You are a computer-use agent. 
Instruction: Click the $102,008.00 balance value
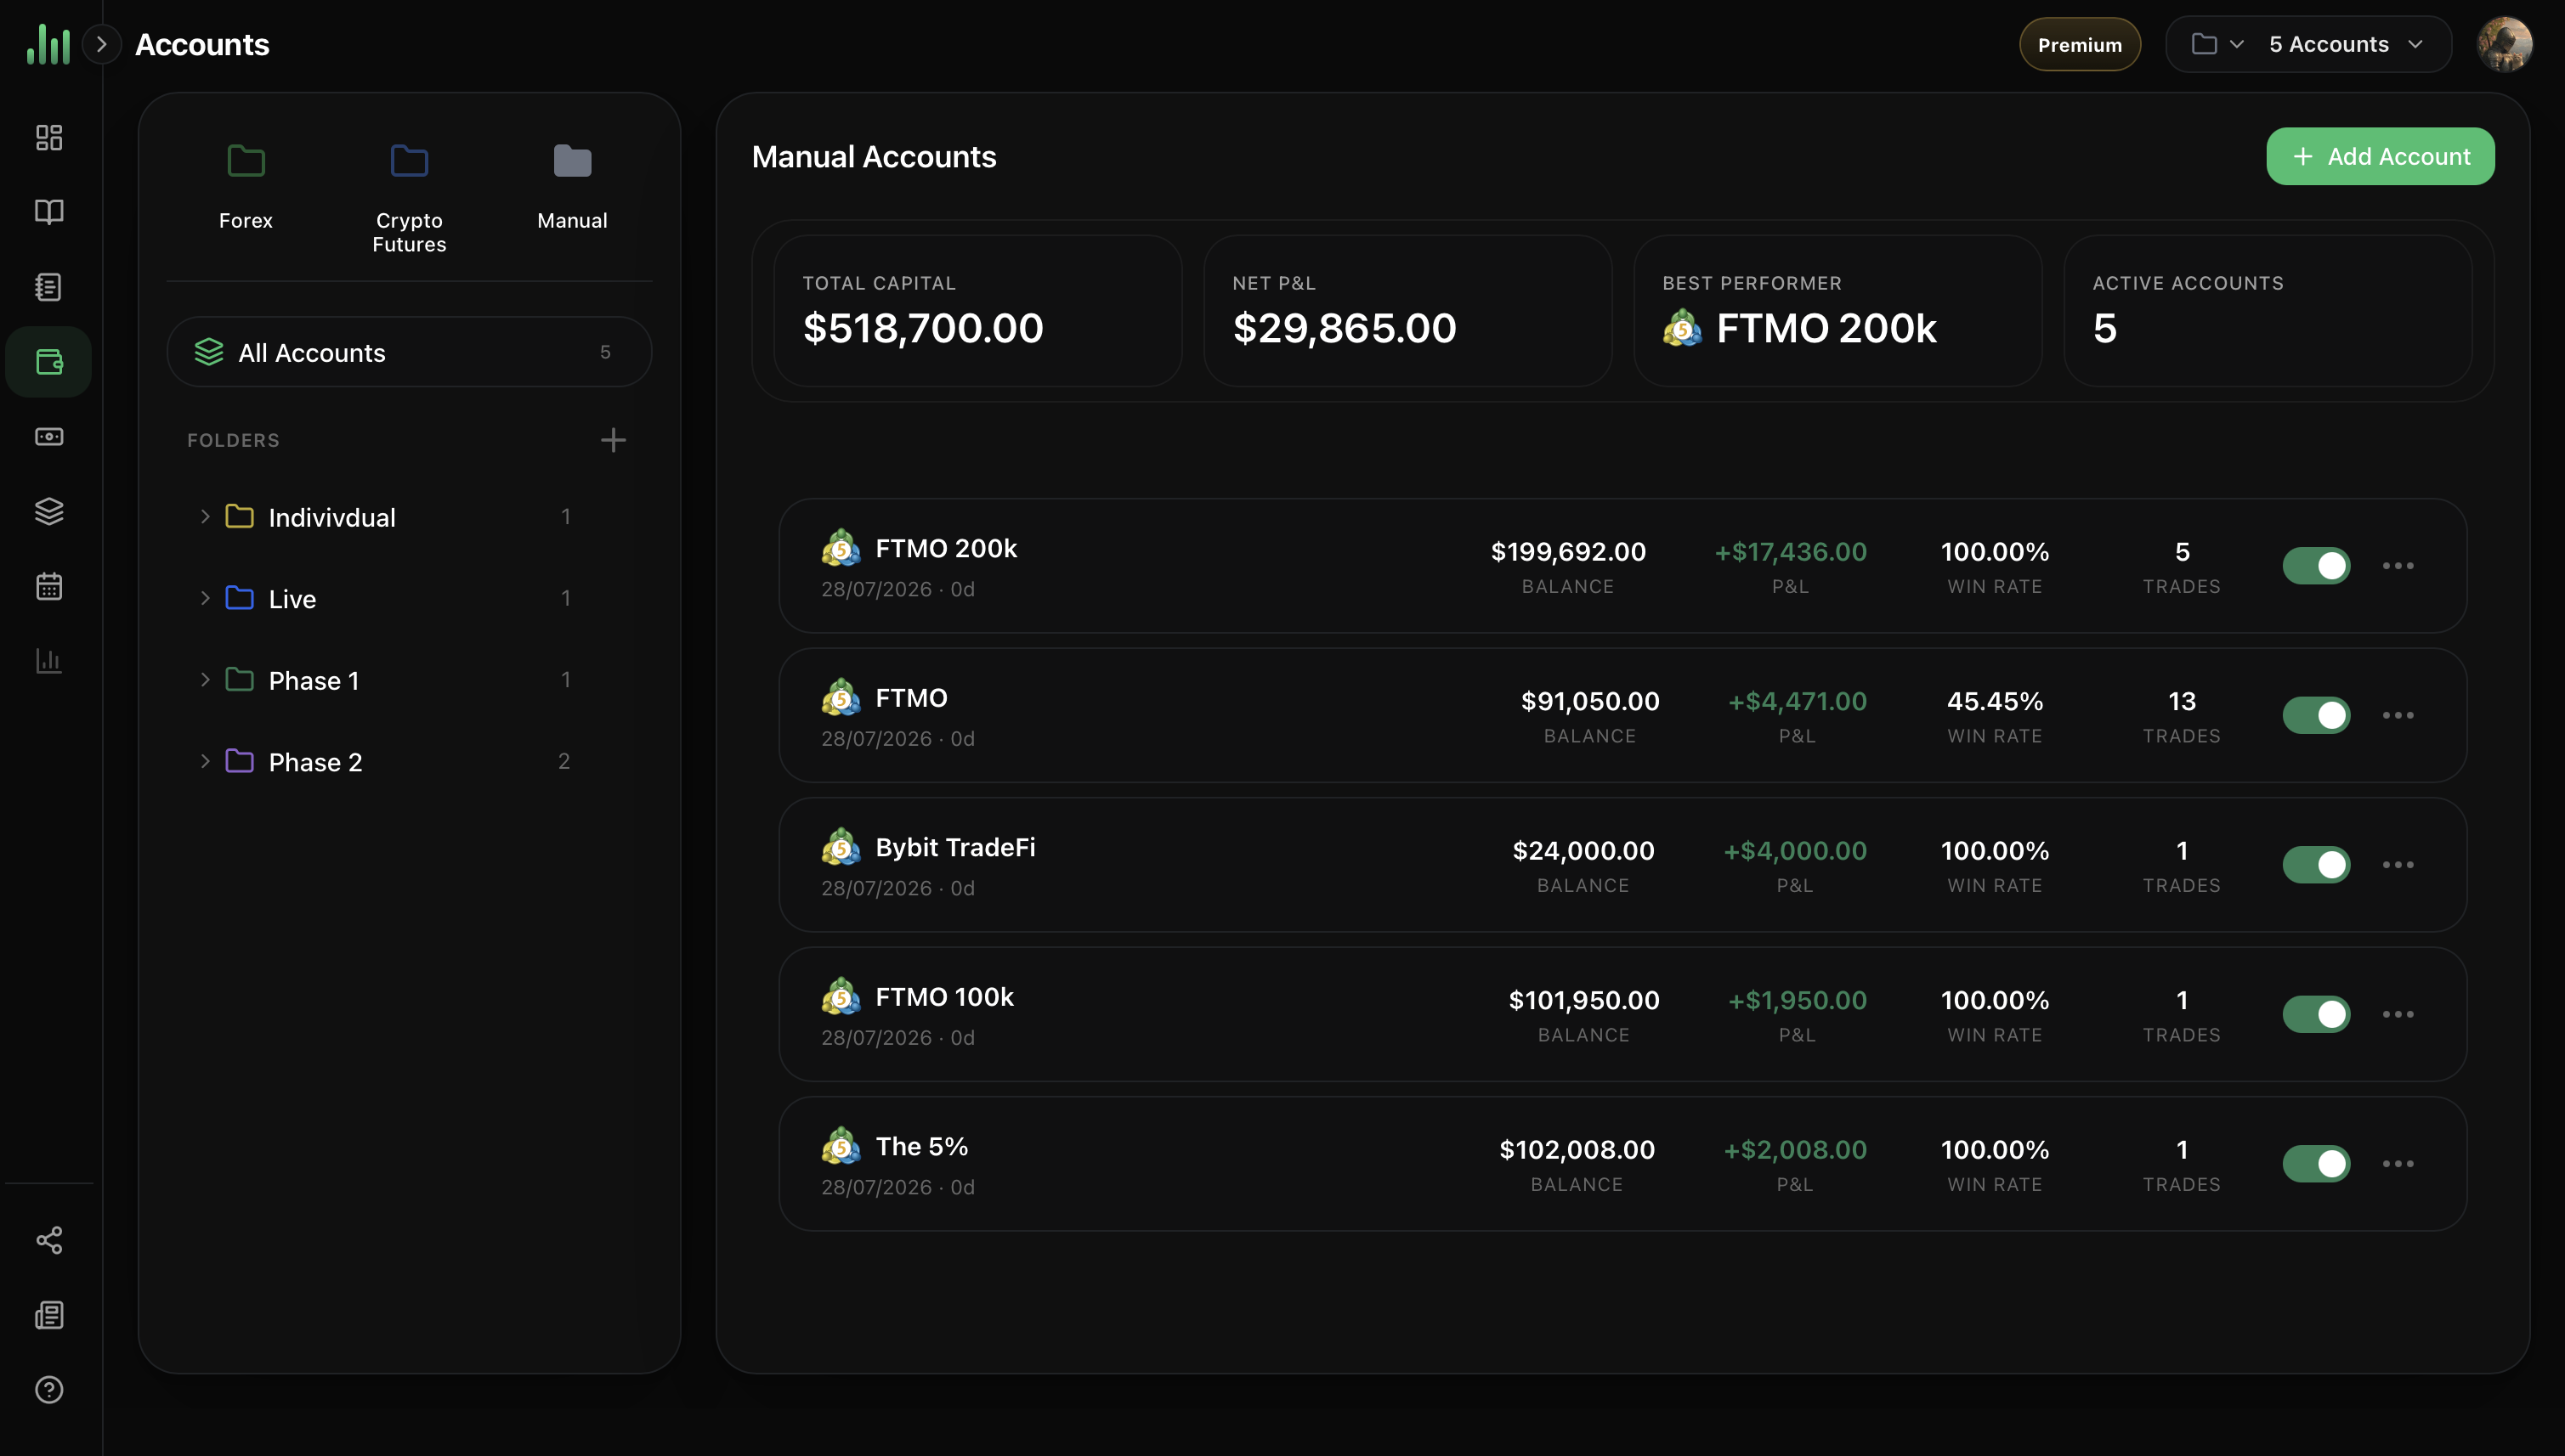coord(1577,1150)
